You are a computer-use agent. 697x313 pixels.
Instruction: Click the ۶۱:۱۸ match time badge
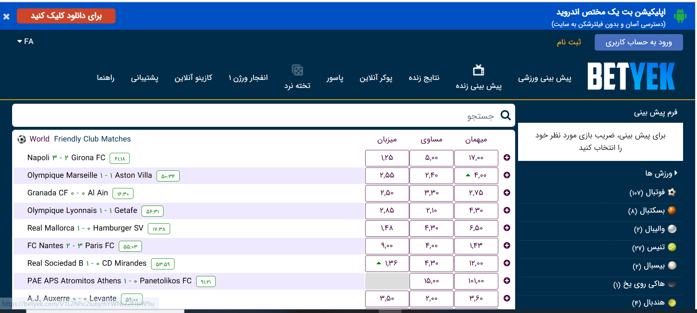click(120, 158)
